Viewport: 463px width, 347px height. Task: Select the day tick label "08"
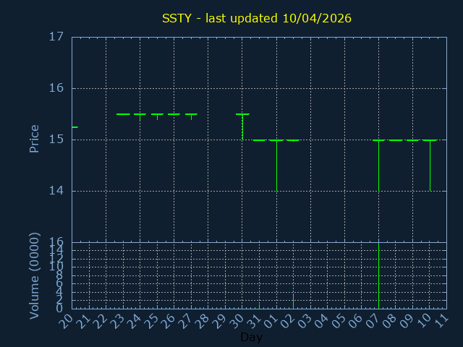click(389, 321)
